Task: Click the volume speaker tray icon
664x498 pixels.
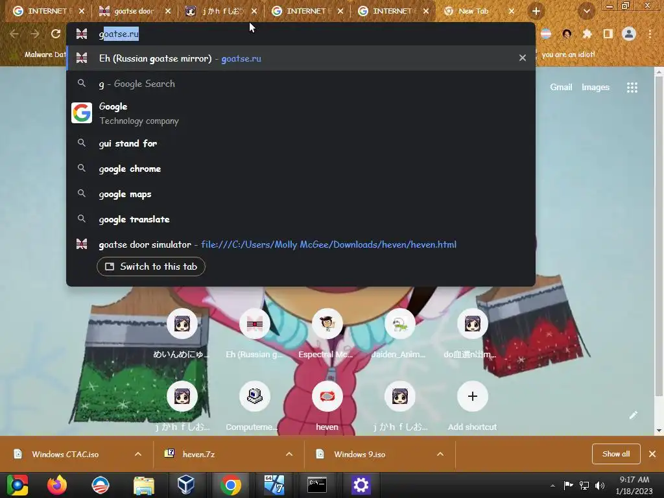Action: tap(600, 486)
